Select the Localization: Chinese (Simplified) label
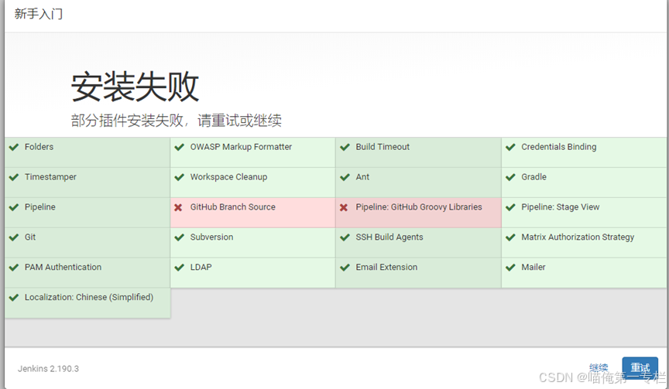Viewport: 669px width, 389px height. (89, 298)
